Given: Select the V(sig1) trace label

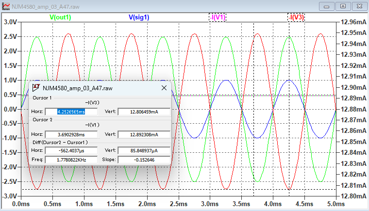Looking at the screenshot, I should tap(138, 17).
